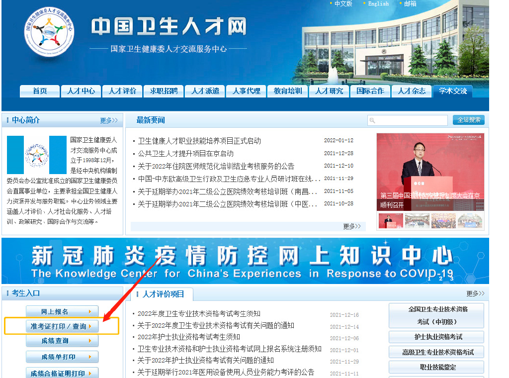Open the 人才派遣 navigation tab
509x378 pixels.
coord(205,91)
